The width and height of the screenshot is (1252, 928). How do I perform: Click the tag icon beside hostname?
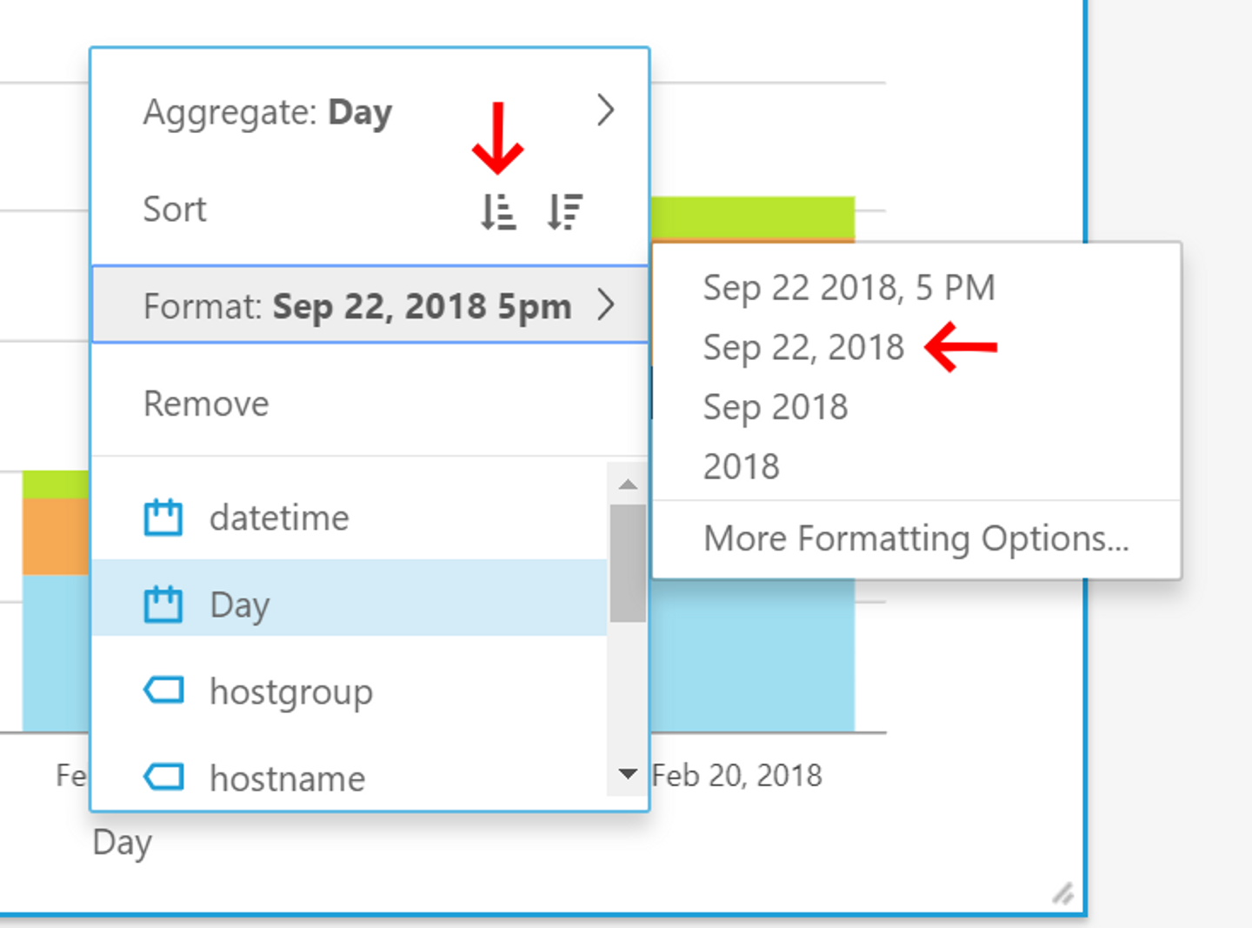[x=163, y=777]
